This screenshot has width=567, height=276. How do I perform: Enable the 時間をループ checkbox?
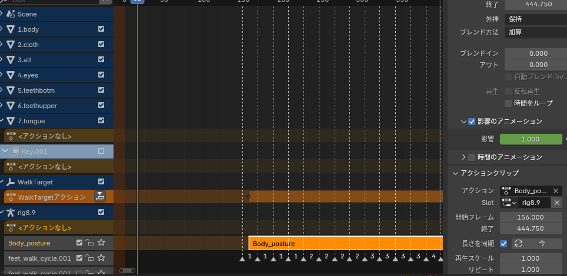[x=508, y=103]
